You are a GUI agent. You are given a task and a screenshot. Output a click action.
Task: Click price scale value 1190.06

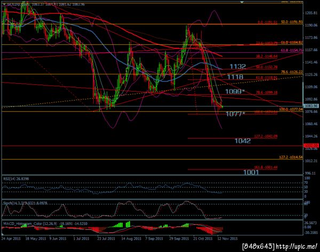click(x=311, y=25)
